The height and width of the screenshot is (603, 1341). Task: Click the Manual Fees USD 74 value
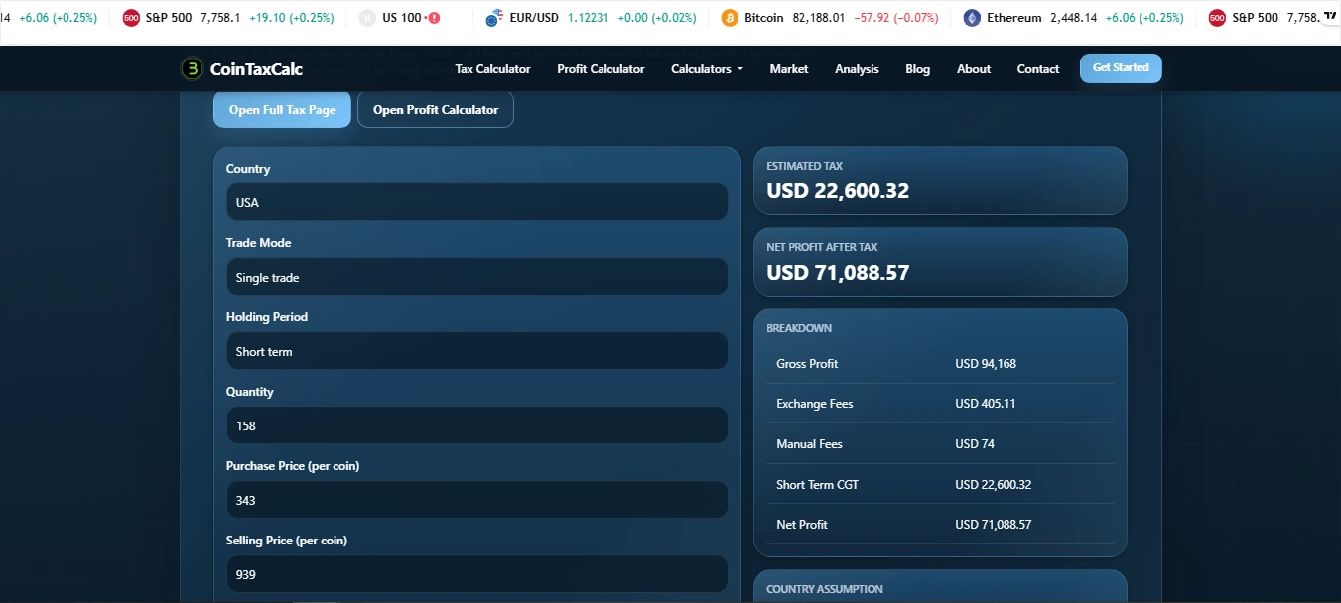[x=975, y=444]
